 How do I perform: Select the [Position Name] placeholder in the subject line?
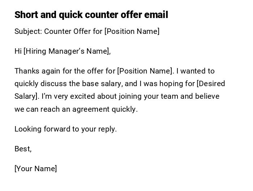coord(132,31)
